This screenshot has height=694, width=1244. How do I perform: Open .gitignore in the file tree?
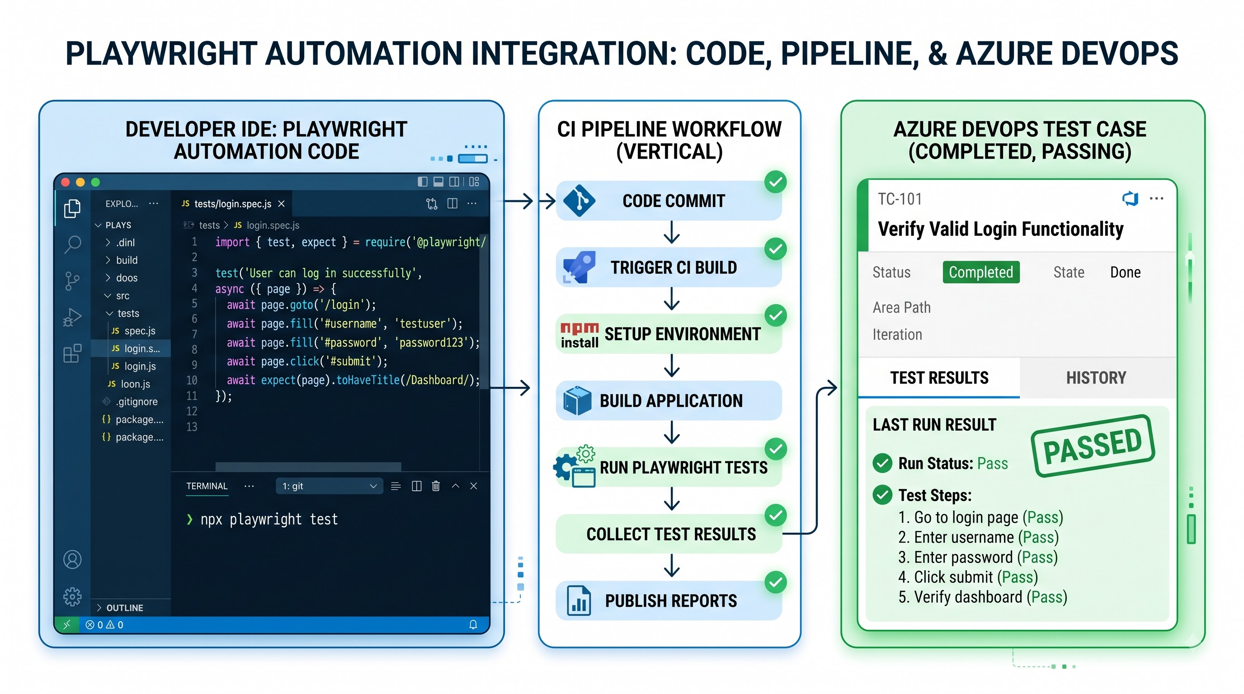click(130, 402)
